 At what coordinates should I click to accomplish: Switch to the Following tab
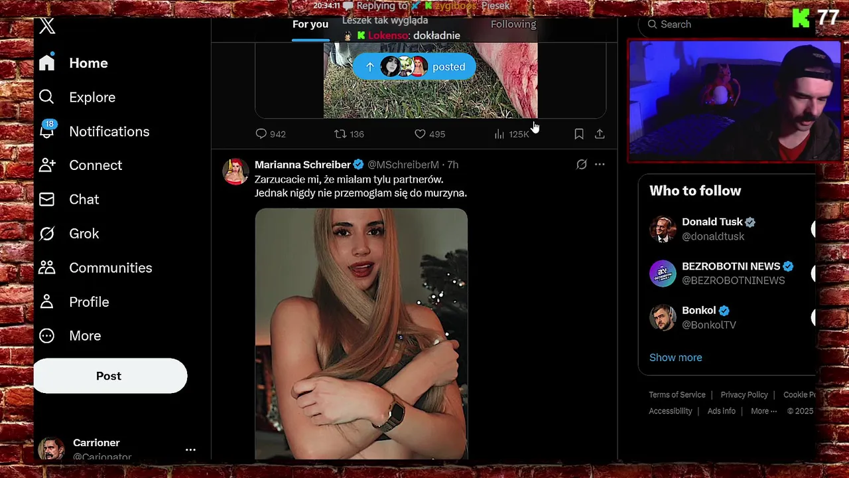513,25
